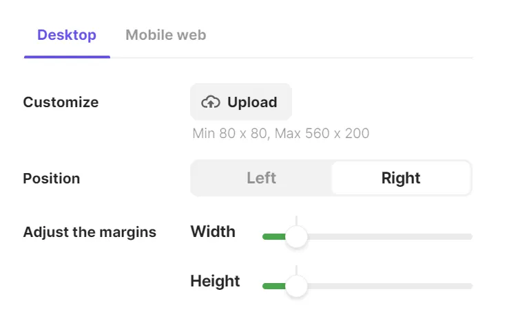Viewport: 509px width, 316px height.
Task: Click the Adjust the margins label
Action: click(x=90, y=232)
